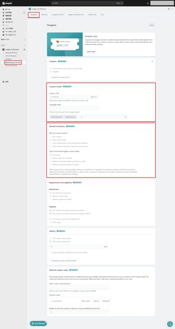Screen dimensions: 175x329
Task: Expand the apps section chevron in the sidebar
Action: click(24, 45)
